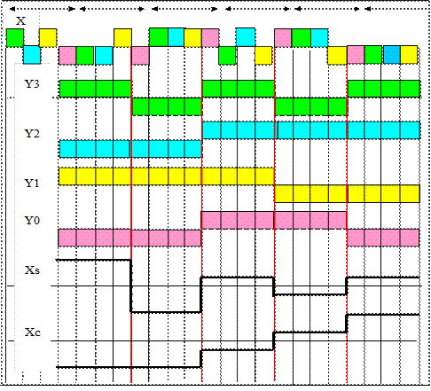Click the highest segment of Xs waveform
This screenshot has width=431, height=391.
(93, 260)
